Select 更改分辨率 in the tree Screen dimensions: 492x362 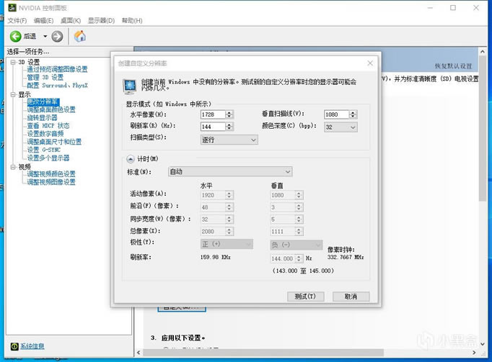[x=43, y=101]
